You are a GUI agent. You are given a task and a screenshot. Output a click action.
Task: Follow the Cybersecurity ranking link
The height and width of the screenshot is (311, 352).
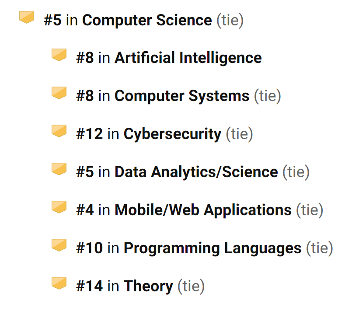pos(172,134)
